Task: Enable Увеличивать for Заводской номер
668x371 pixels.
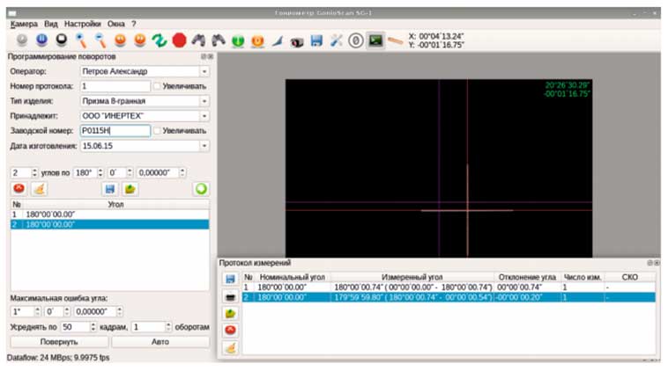Action: 157,130
